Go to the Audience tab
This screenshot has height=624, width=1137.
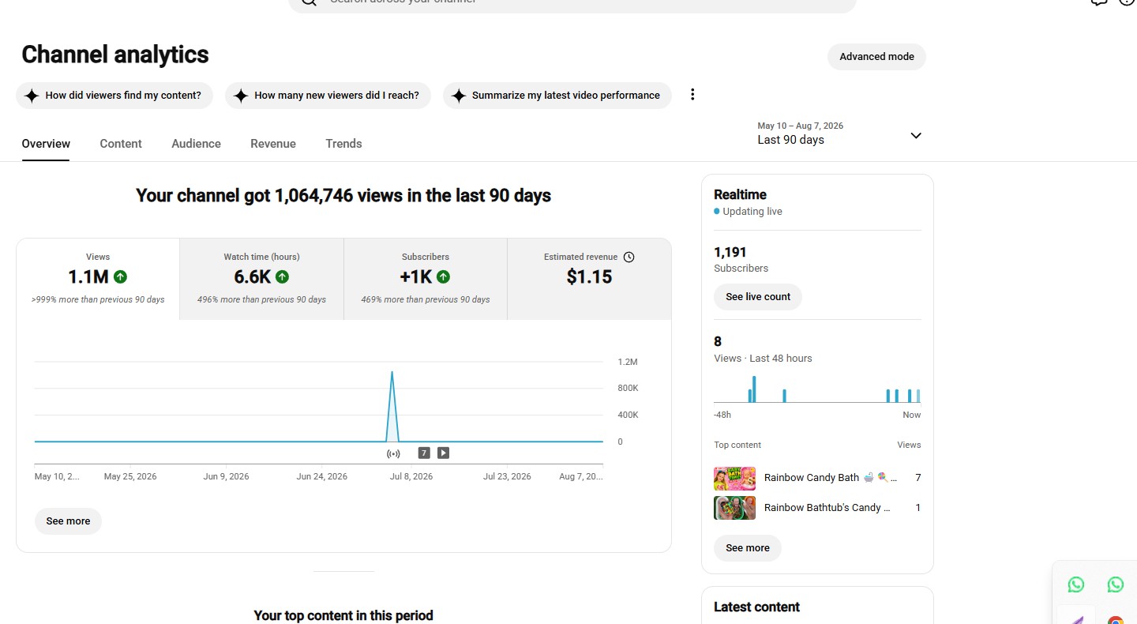[196, 144]
